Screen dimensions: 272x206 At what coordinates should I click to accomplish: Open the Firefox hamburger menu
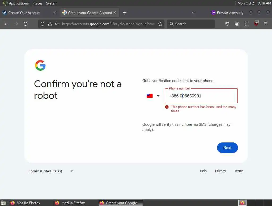pyautogui.click(x=266, y=24)
